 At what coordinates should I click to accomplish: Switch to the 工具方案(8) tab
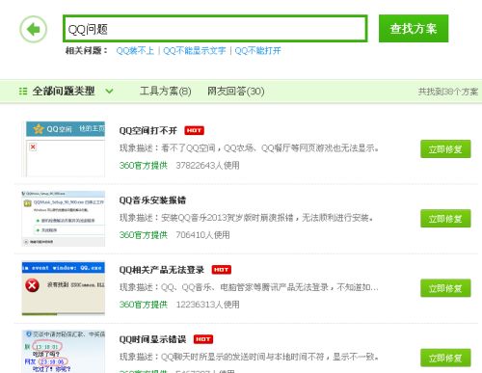(166, 92)
